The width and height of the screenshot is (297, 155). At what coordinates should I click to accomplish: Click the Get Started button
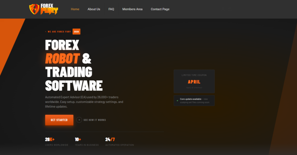59,120
